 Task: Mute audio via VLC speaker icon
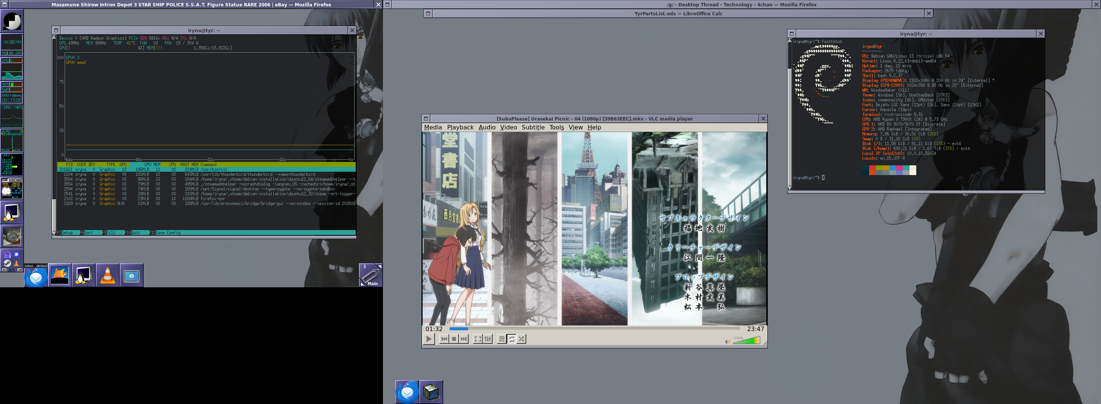[x=727, y=342]
